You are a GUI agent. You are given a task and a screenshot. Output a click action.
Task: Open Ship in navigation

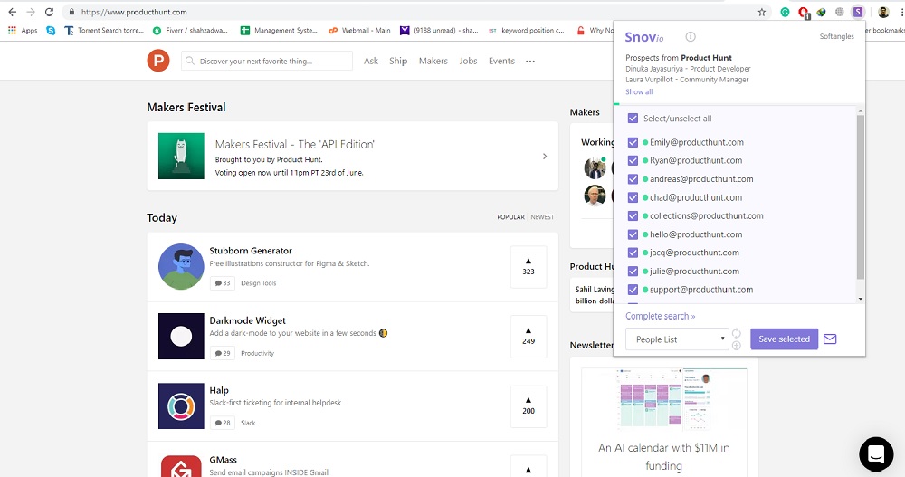398,61
